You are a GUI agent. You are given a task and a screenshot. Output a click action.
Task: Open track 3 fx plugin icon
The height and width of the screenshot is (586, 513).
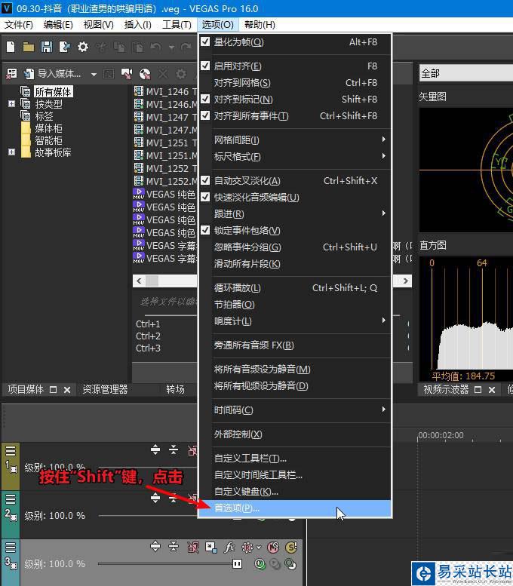pos(229,548)
